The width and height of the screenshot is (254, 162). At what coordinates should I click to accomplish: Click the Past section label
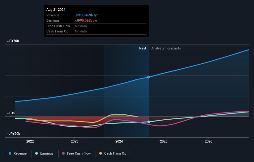pyautogui.click(x=143, y=48)
